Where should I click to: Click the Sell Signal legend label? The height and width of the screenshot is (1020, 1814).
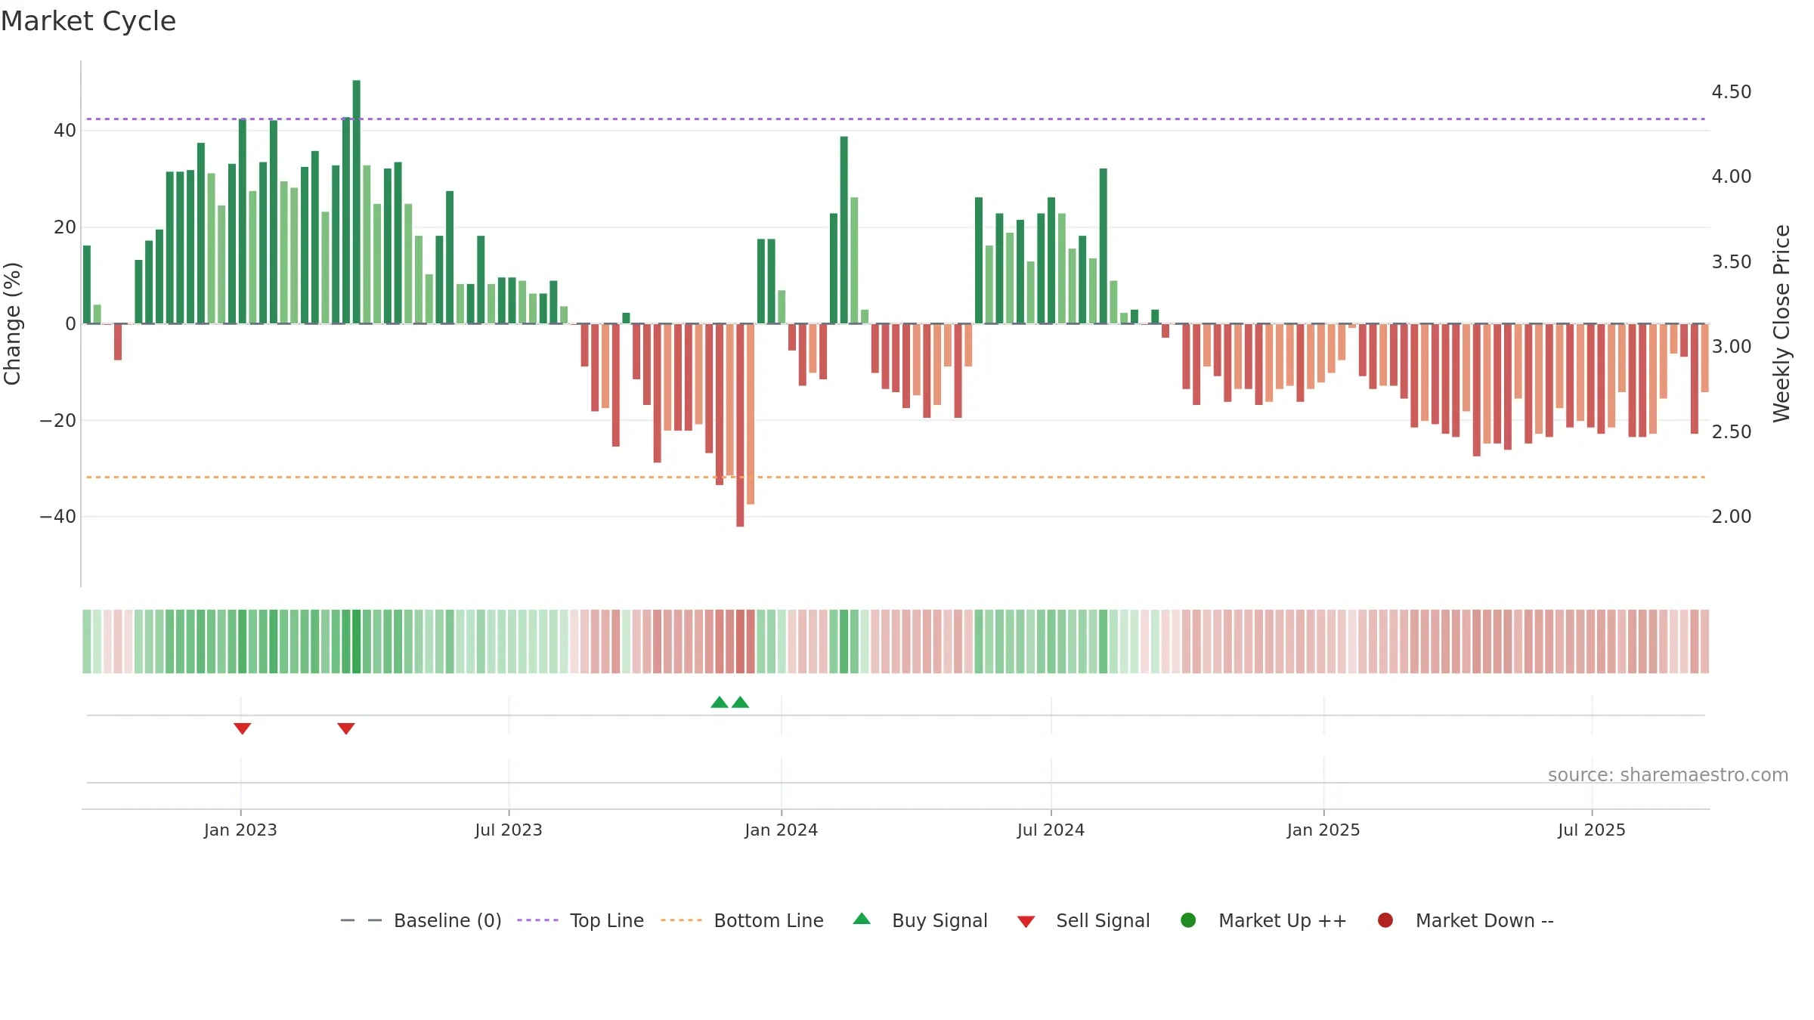coord(1103,920)
